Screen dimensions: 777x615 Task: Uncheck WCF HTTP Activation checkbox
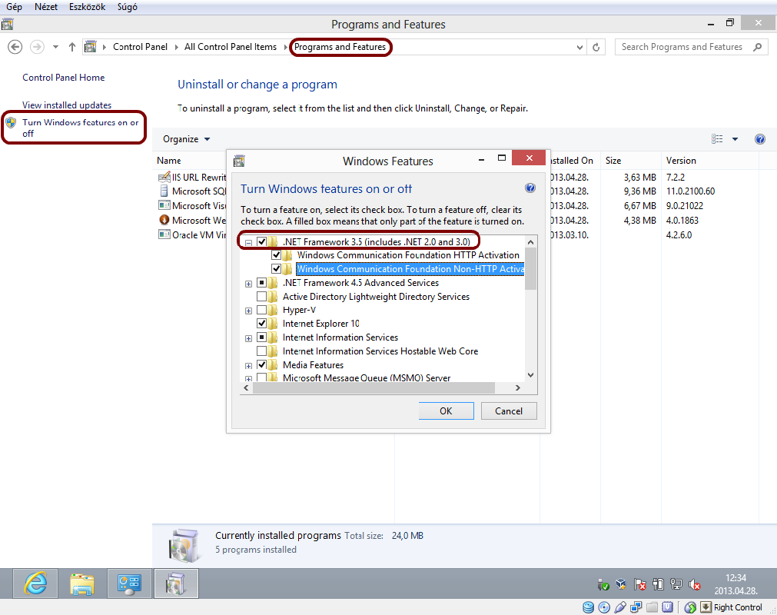click(276, 255)
